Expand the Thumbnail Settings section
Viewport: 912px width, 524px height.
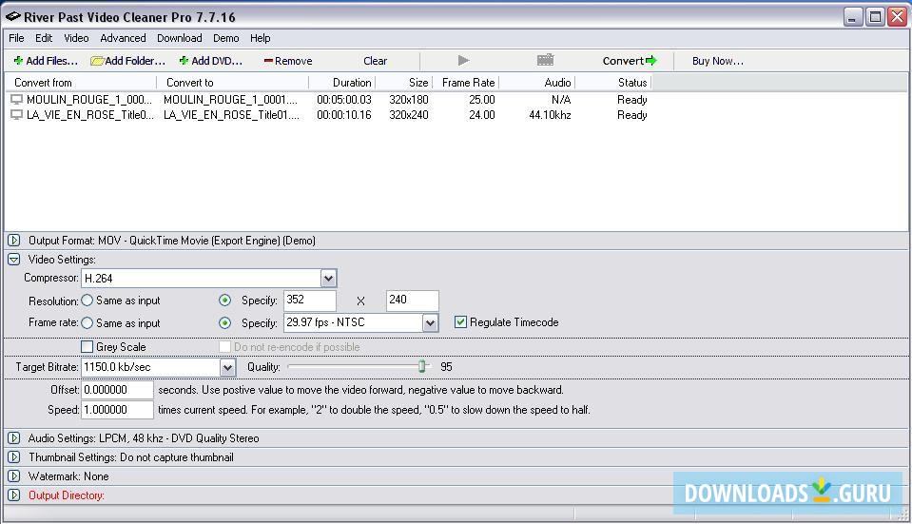coord(14,457)
